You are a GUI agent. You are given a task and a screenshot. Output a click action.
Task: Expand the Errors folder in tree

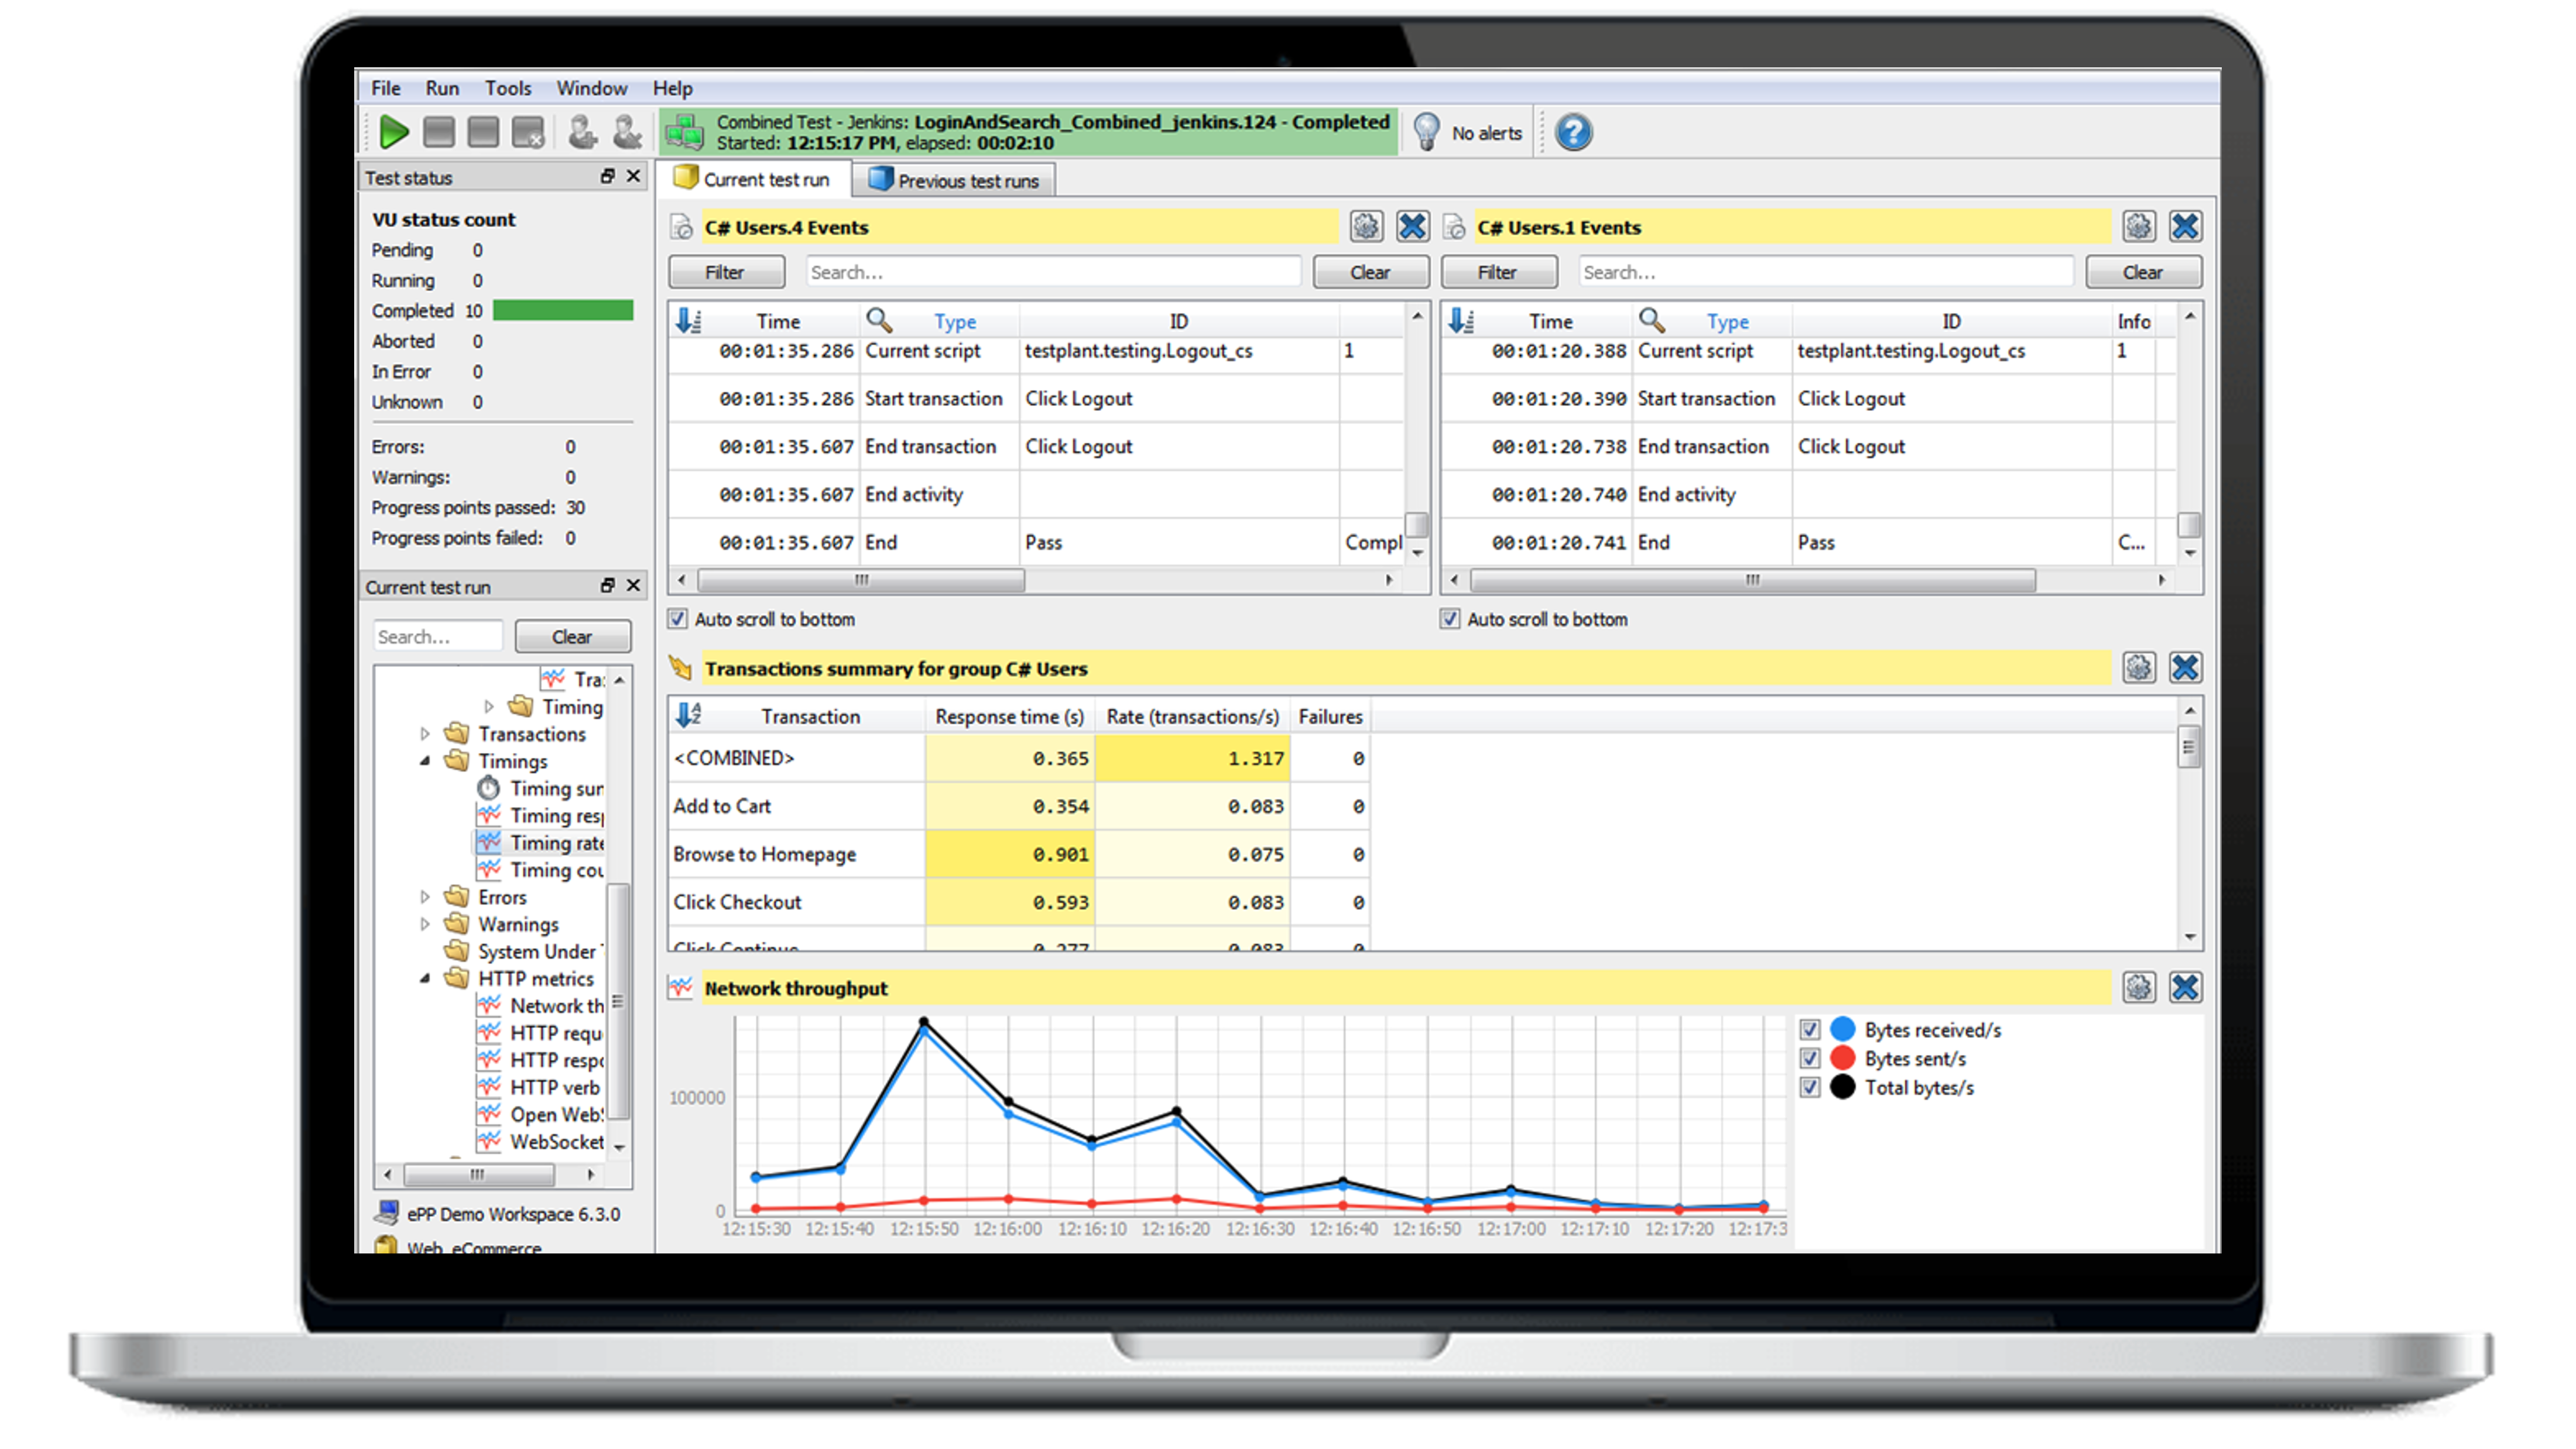click(425, 897)
